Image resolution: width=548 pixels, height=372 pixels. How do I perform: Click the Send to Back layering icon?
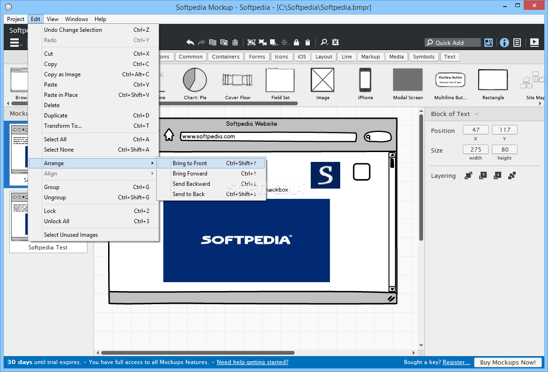click(512, 175)
